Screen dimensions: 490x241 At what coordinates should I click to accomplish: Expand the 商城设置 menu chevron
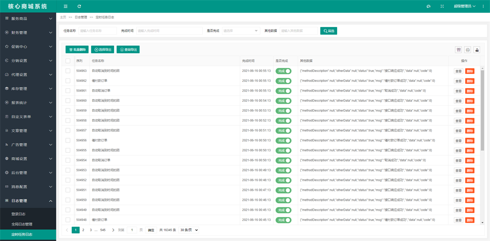pos(50,159)
